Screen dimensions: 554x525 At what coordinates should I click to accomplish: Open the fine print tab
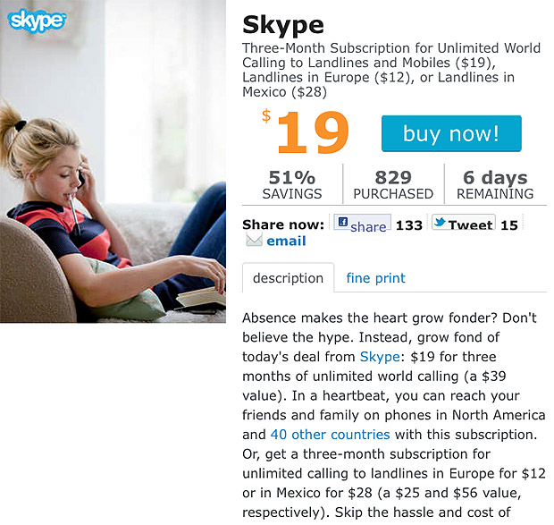pos(375,278)
